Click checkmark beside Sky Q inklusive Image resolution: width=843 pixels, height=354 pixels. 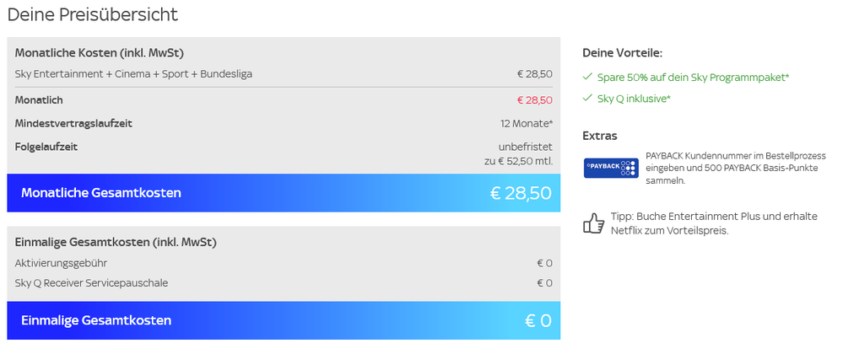click(587, 99)
